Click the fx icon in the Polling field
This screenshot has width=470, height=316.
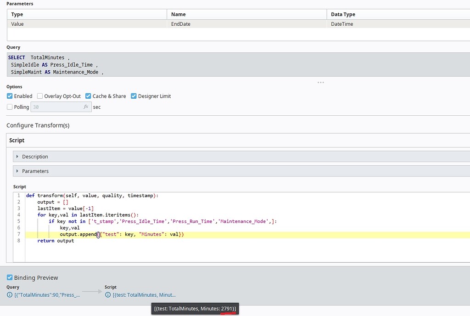click(x=86, y=107)
